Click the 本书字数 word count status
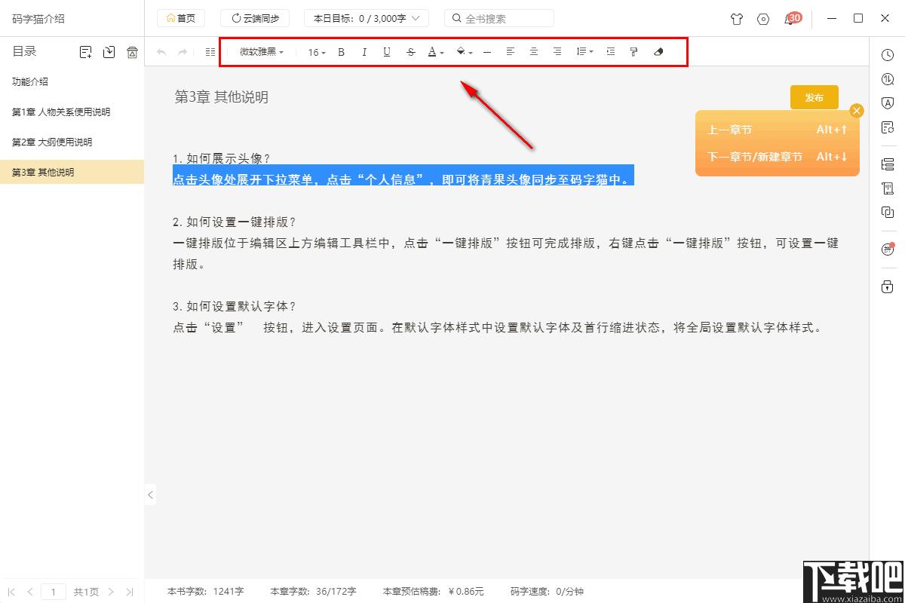905x603 pixels. pos(205,592)
